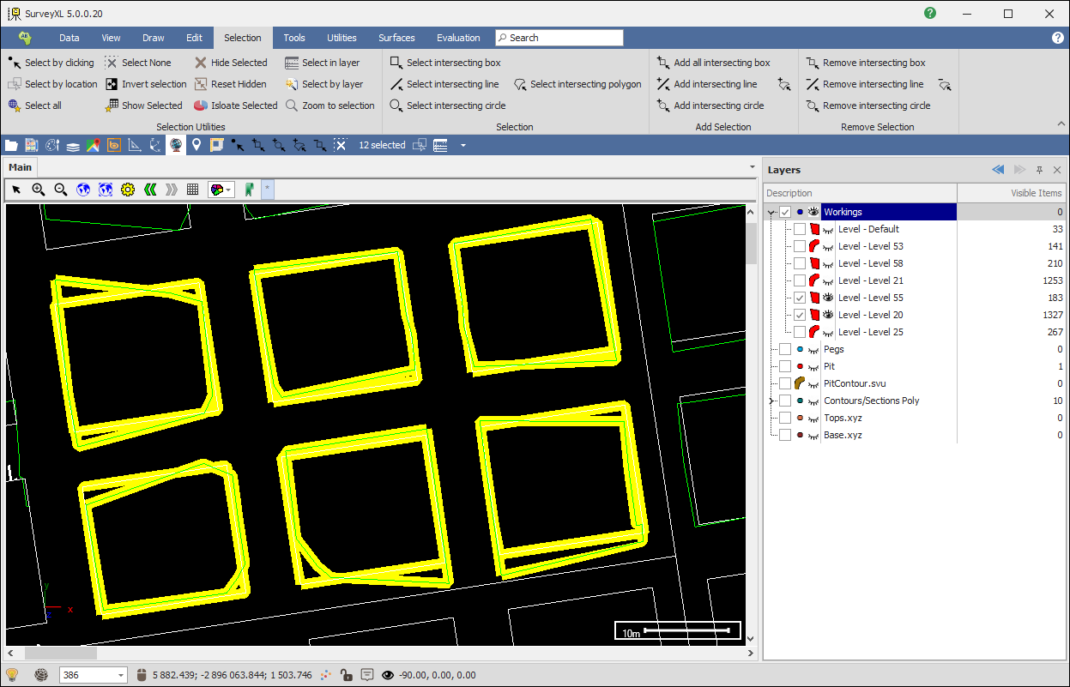The height and width of the screenshot is (687, 1070).
Task: Open the yellow gear view settings
Action: (128, 190)
